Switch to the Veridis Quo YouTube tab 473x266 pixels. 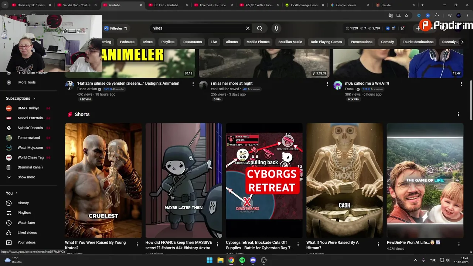(76, 5)
